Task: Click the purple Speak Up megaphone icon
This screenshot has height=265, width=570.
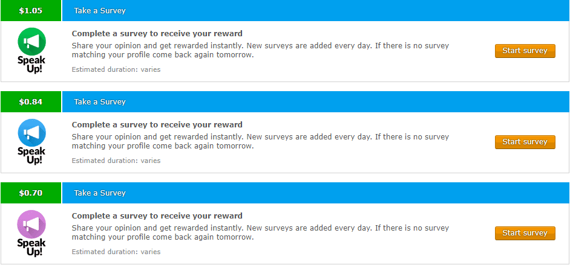Action: pyautogui.click(x=31, y=224)
